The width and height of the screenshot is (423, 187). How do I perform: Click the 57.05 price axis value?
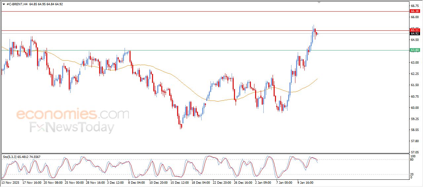(x=415, y=152)
